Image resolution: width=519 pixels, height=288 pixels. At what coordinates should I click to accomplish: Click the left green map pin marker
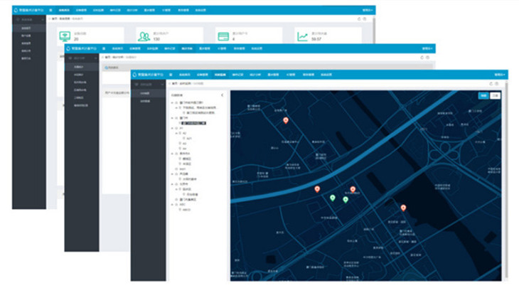pyautogui.click(x=331, y=197)
